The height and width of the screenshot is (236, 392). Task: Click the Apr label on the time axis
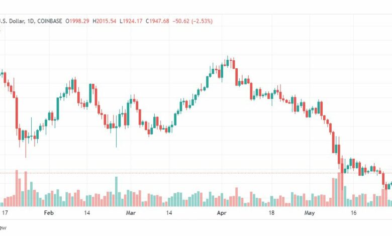pos(222,213)
